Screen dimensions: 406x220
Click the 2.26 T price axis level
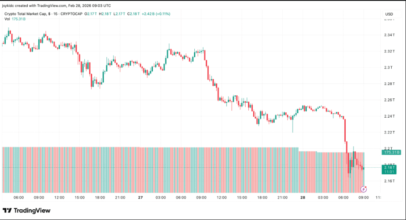pos(389,100)
